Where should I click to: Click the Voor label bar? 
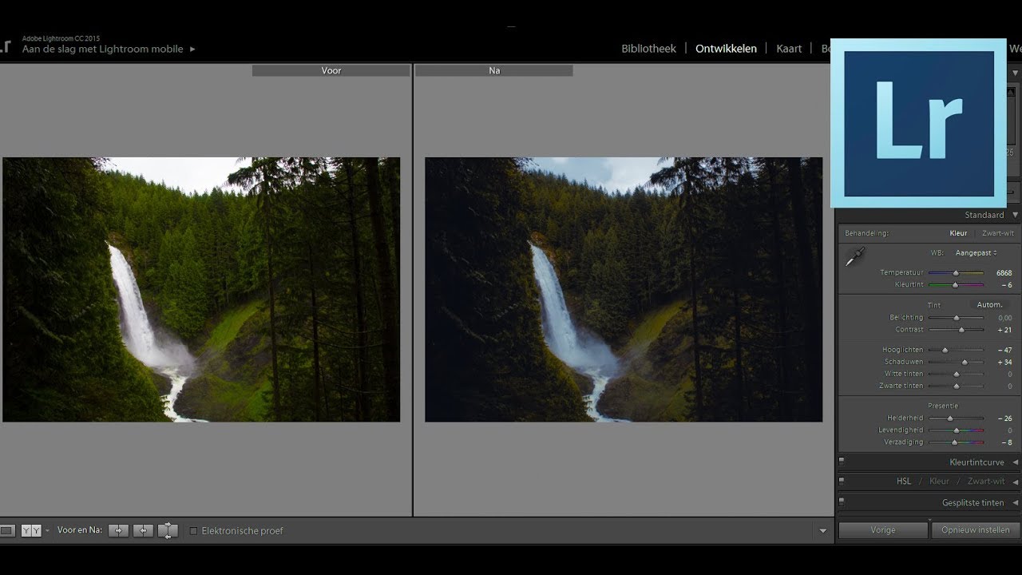point(331,71)
